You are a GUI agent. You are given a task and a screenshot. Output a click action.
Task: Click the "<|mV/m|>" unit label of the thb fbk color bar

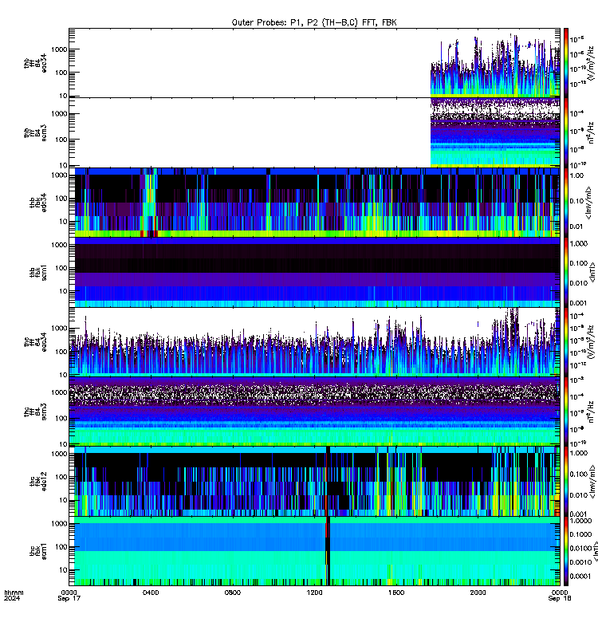click(x=589, y=203)
